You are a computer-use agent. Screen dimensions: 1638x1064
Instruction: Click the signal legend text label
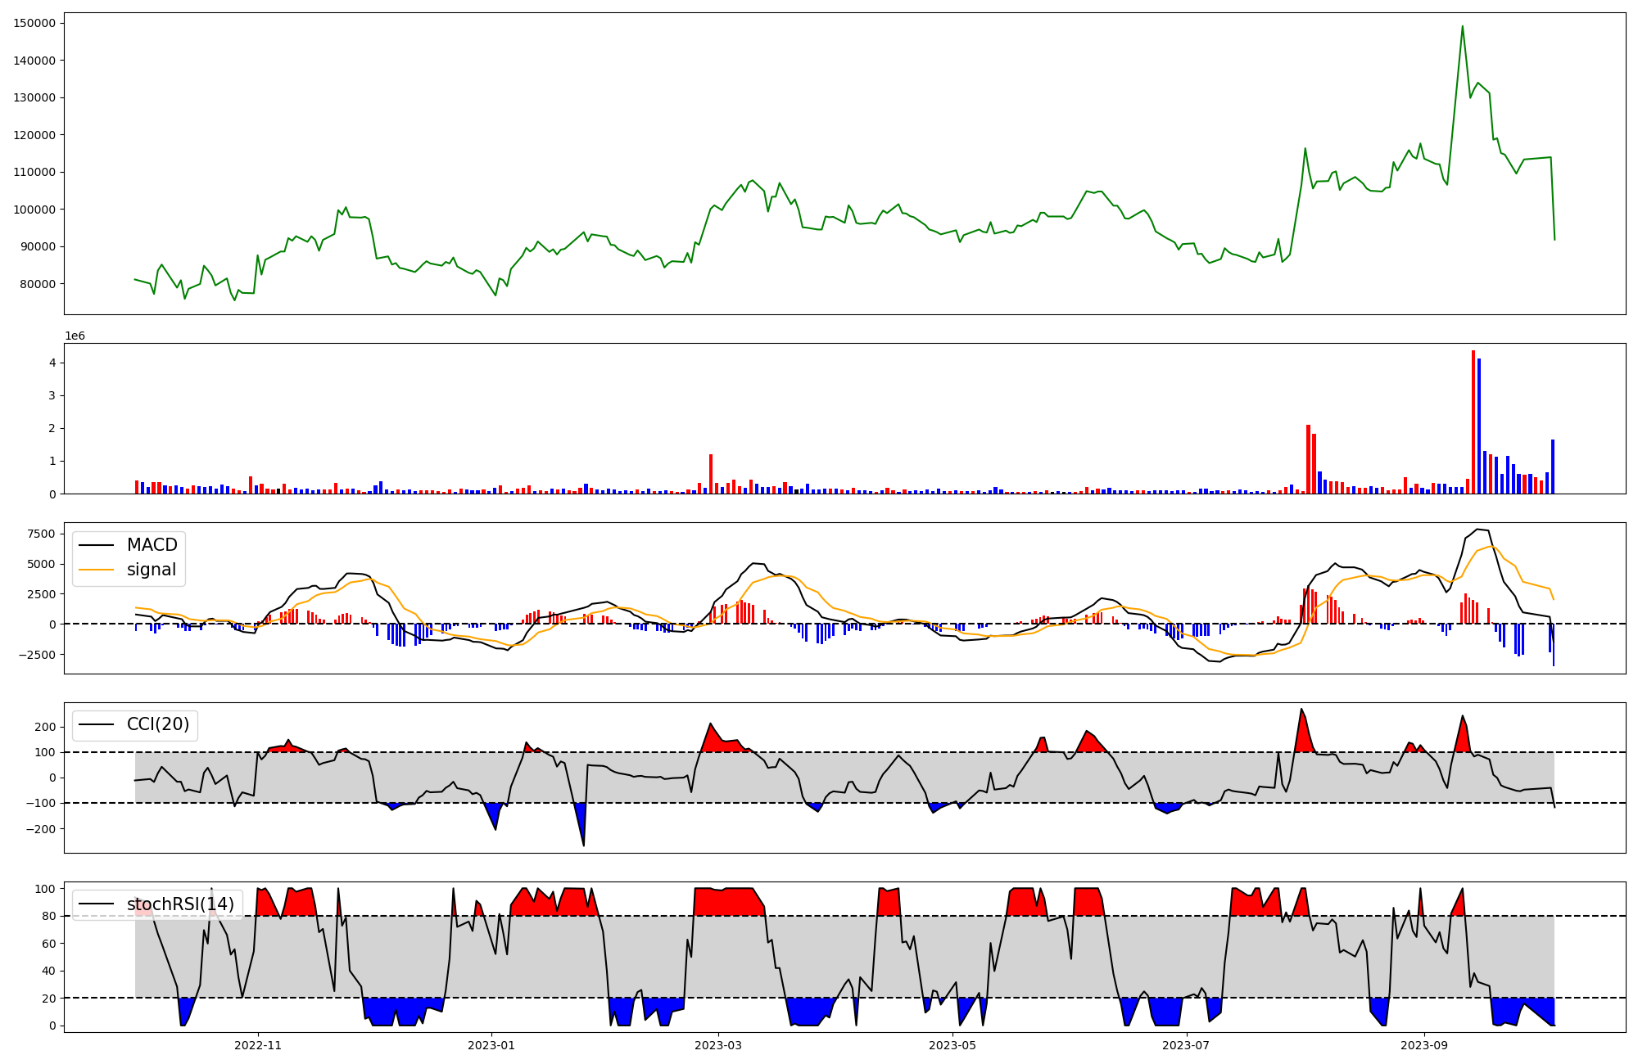coord(152,570)
